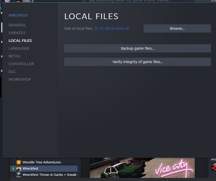Screen dimensions: 216x181
Task: Open the DLC tab
Action: coord(12,72)
